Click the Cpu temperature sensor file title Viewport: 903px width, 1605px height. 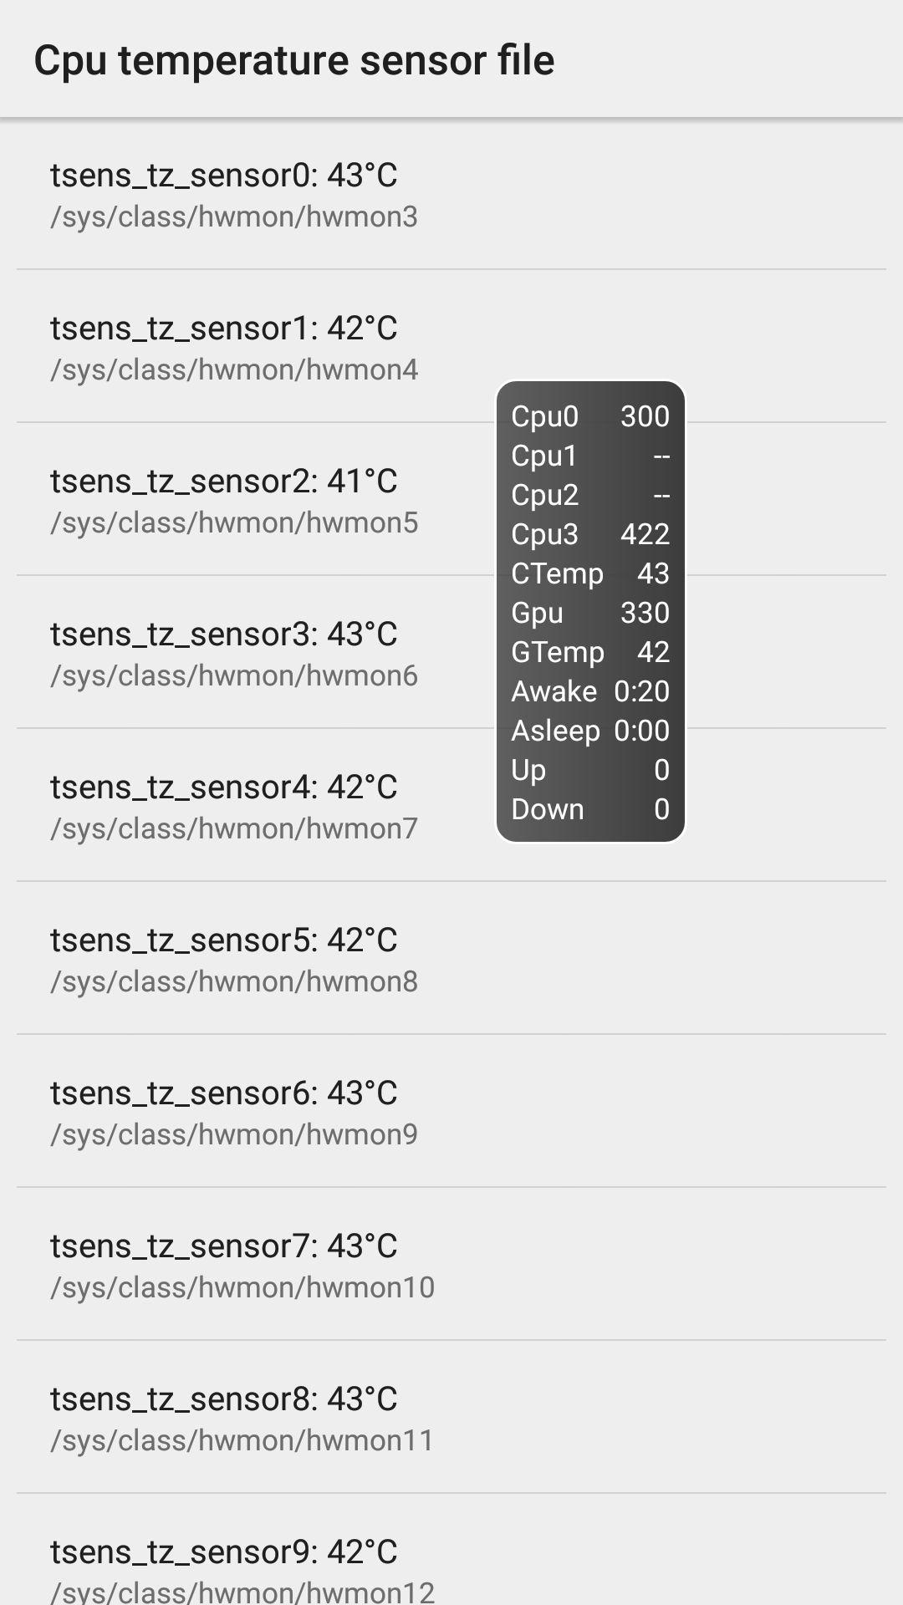(294, 60)
